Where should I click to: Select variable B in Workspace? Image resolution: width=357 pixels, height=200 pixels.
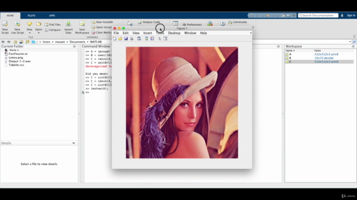(319, 58)
